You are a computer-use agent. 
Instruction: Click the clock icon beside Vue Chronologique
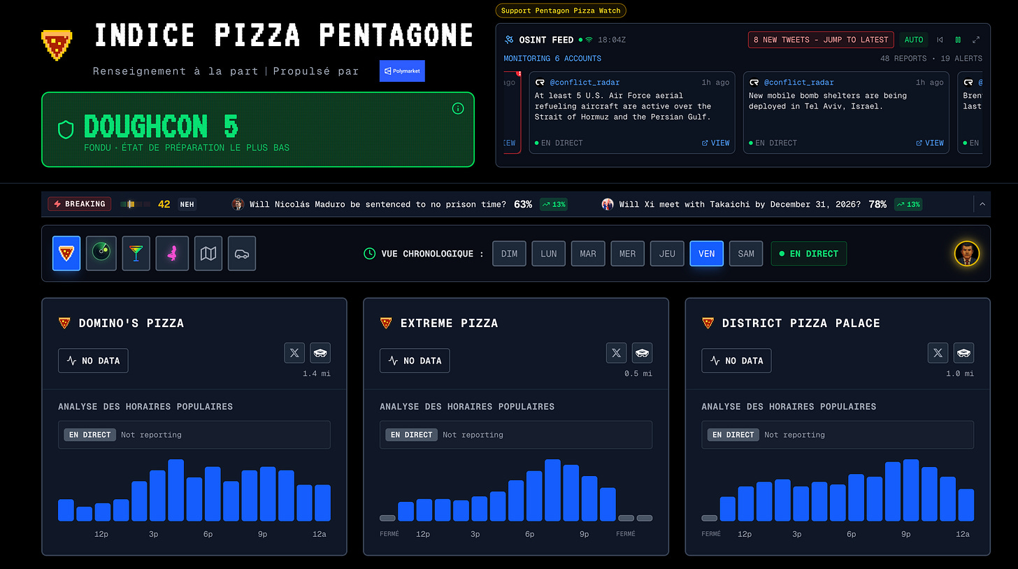pos(370,254)
